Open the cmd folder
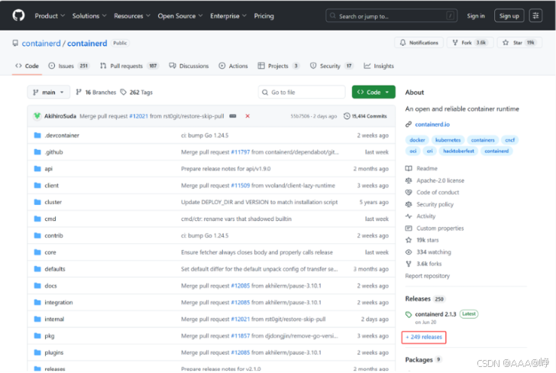 coord(50,219)
